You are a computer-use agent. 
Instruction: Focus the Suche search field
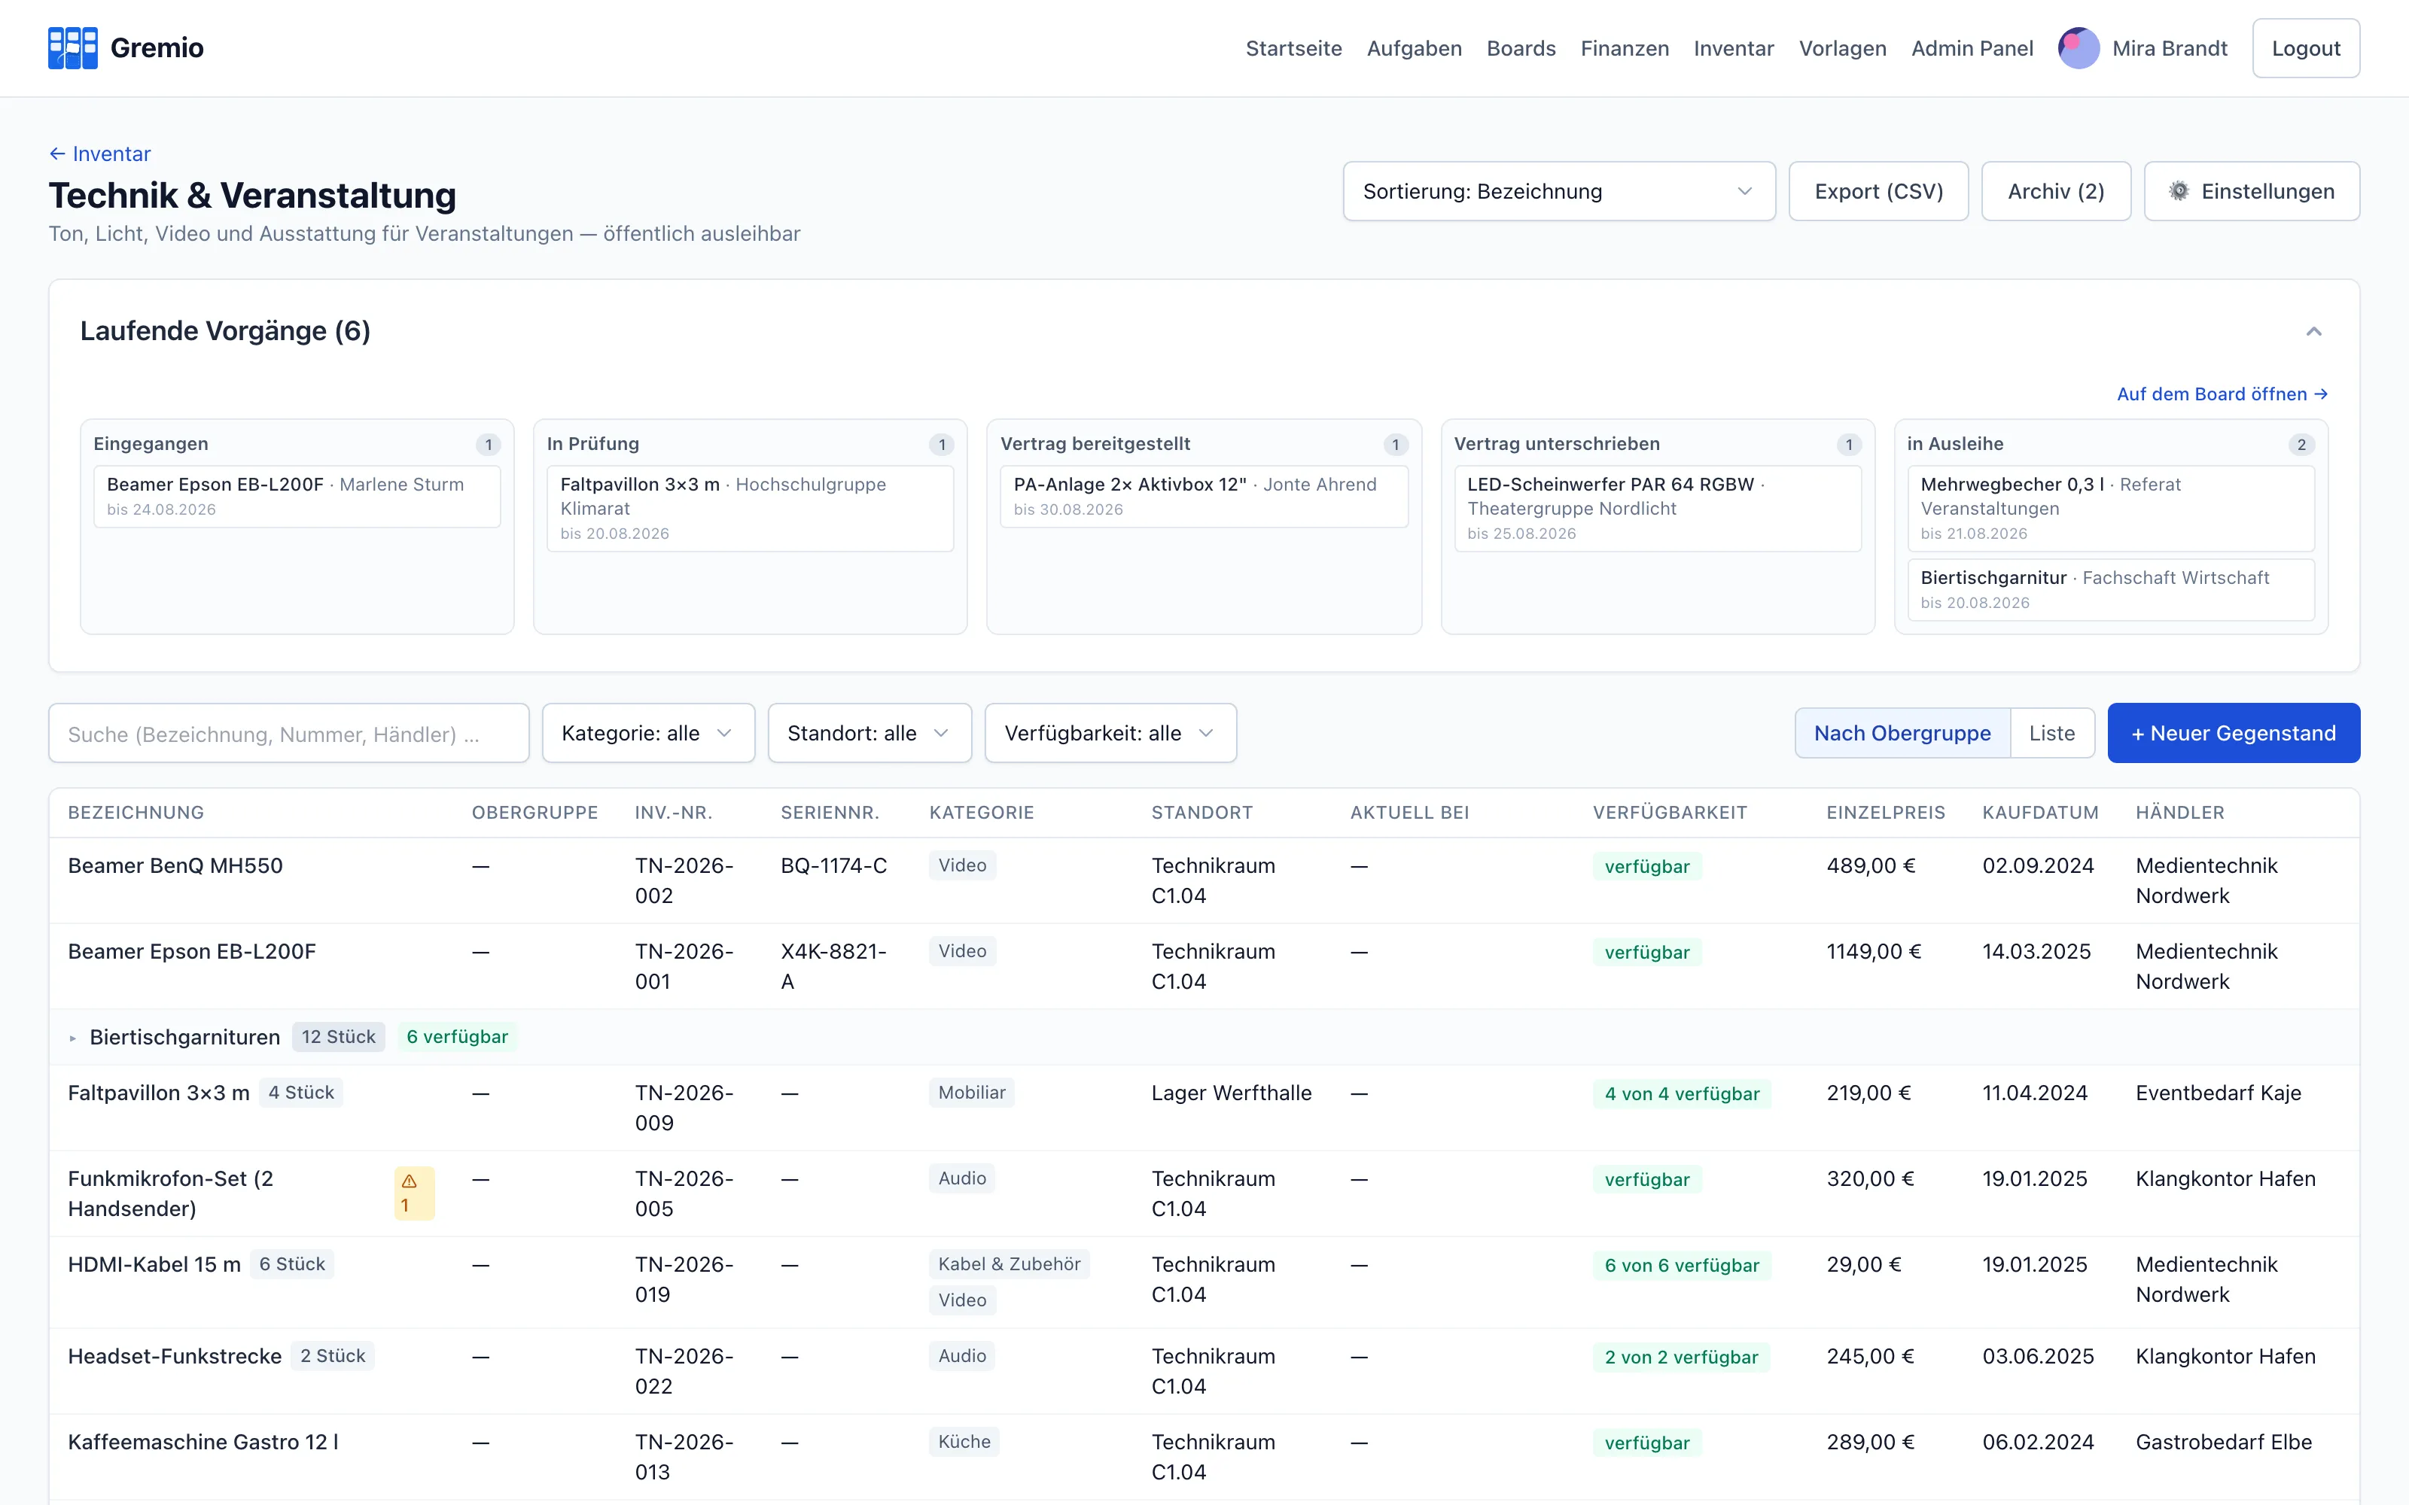(x=288, y=734)
